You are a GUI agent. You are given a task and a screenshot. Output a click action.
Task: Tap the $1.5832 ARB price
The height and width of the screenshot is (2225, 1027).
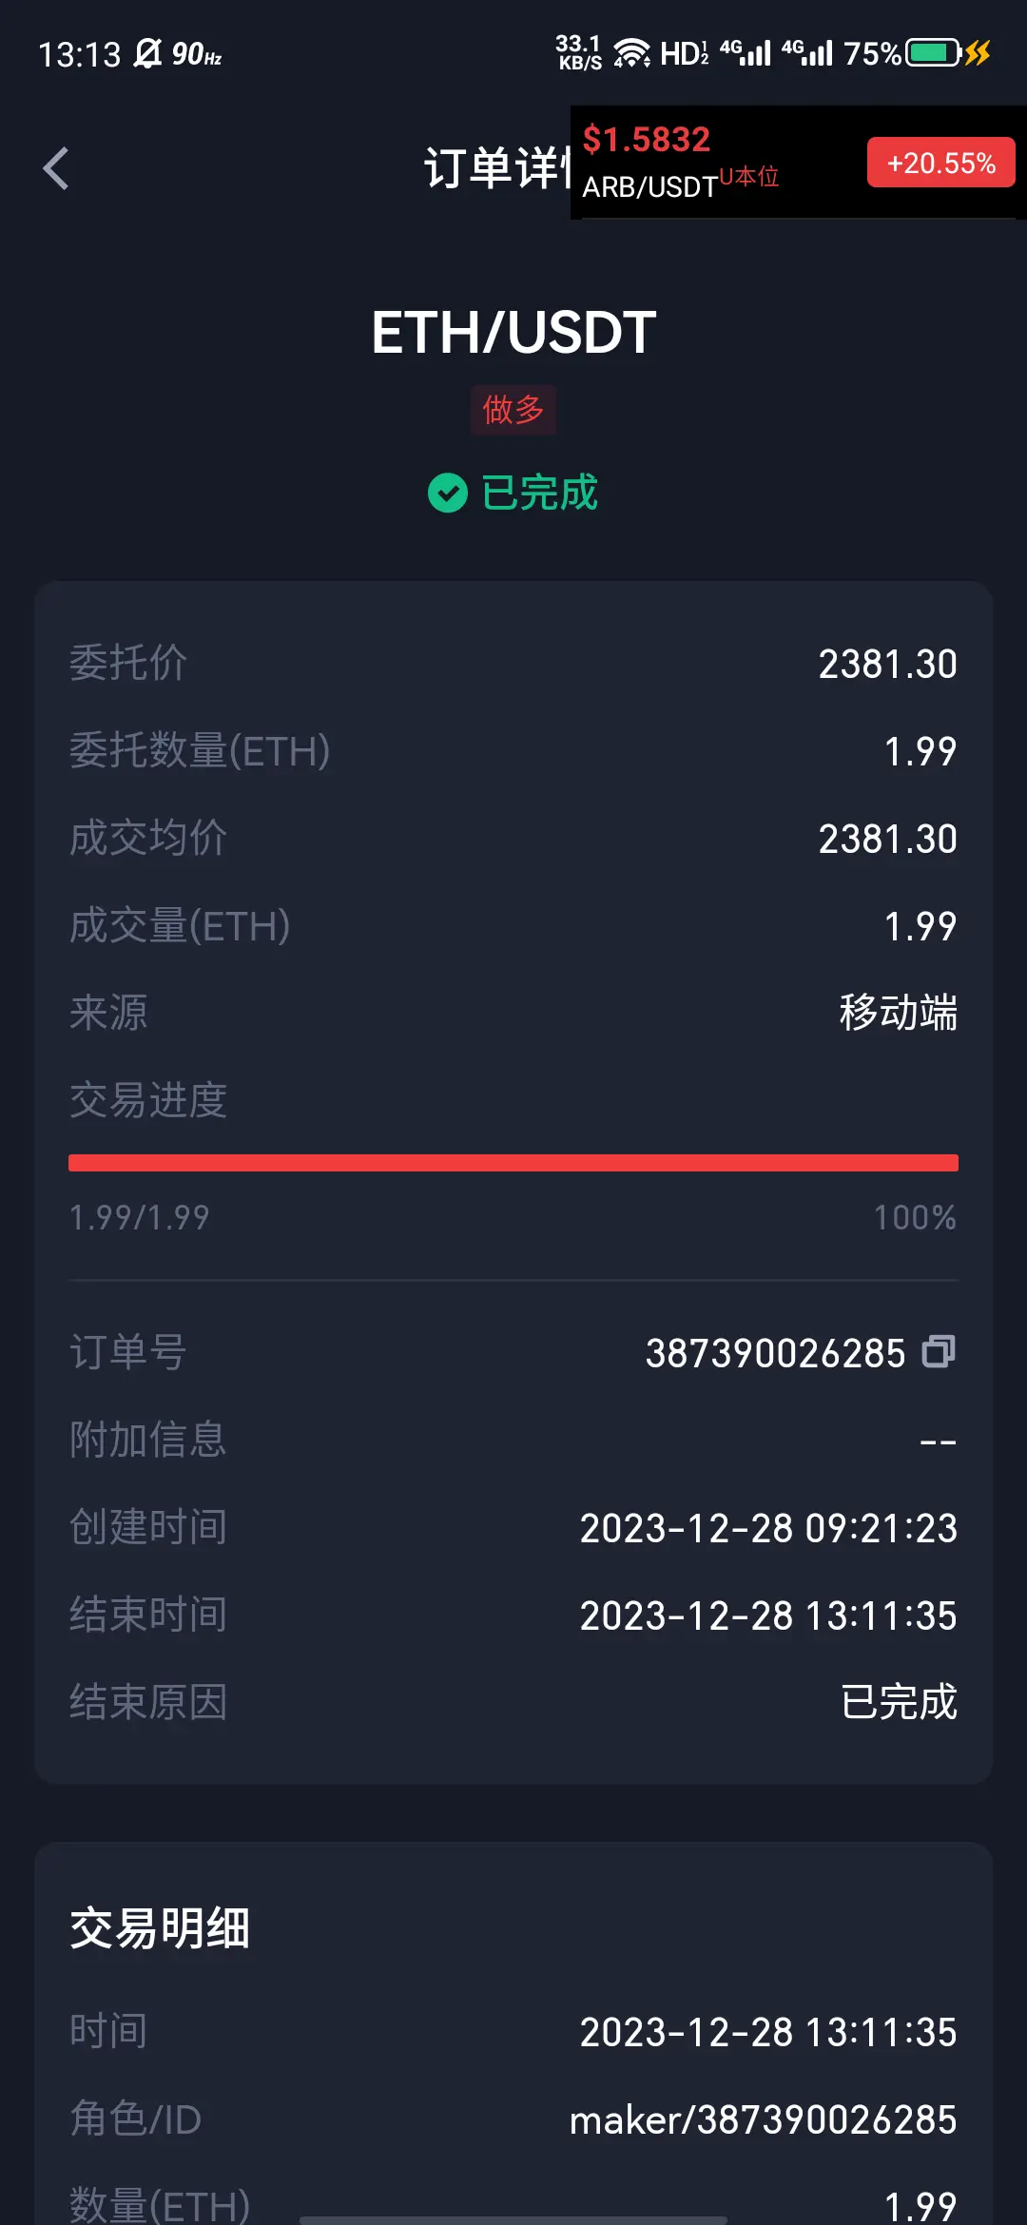[x=647, y=140]
